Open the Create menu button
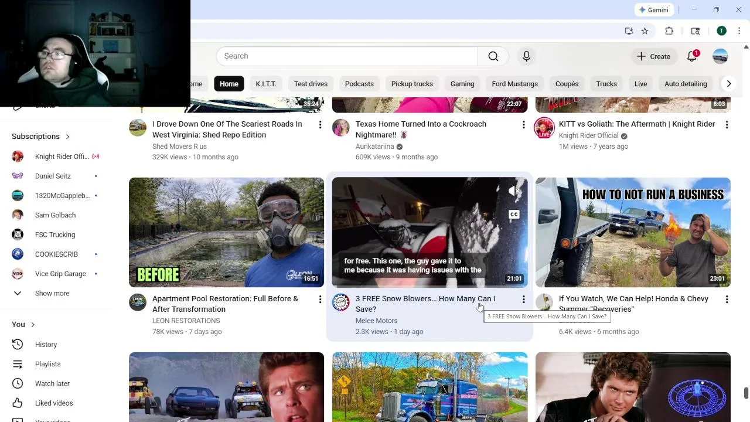Image resolution: width=750 pixels, height=422 pixels. click(x=654, y=56)
